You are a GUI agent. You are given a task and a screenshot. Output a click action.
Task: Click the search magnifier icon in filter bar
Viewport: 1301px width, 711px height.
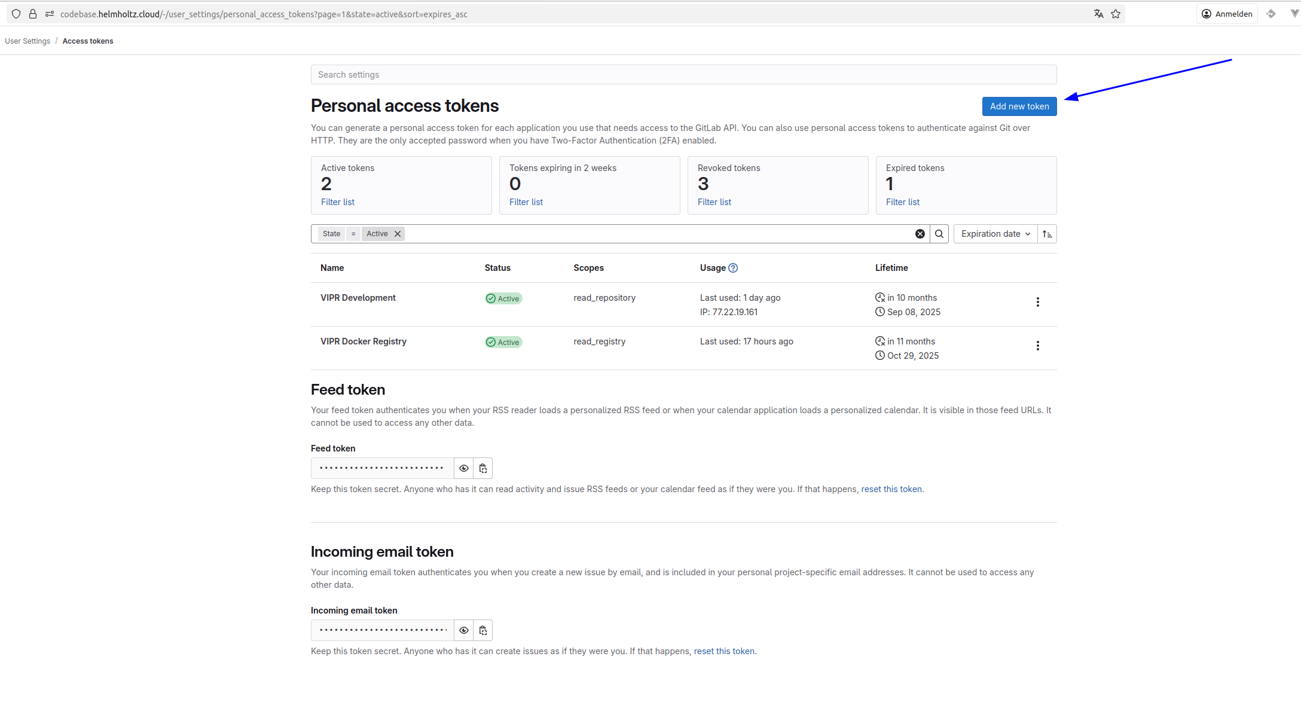939,234
